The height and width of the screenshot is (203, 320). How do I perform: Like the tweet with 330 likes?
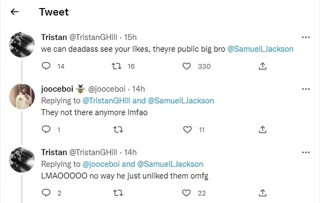pyautogui.click(x=187, y=66)
